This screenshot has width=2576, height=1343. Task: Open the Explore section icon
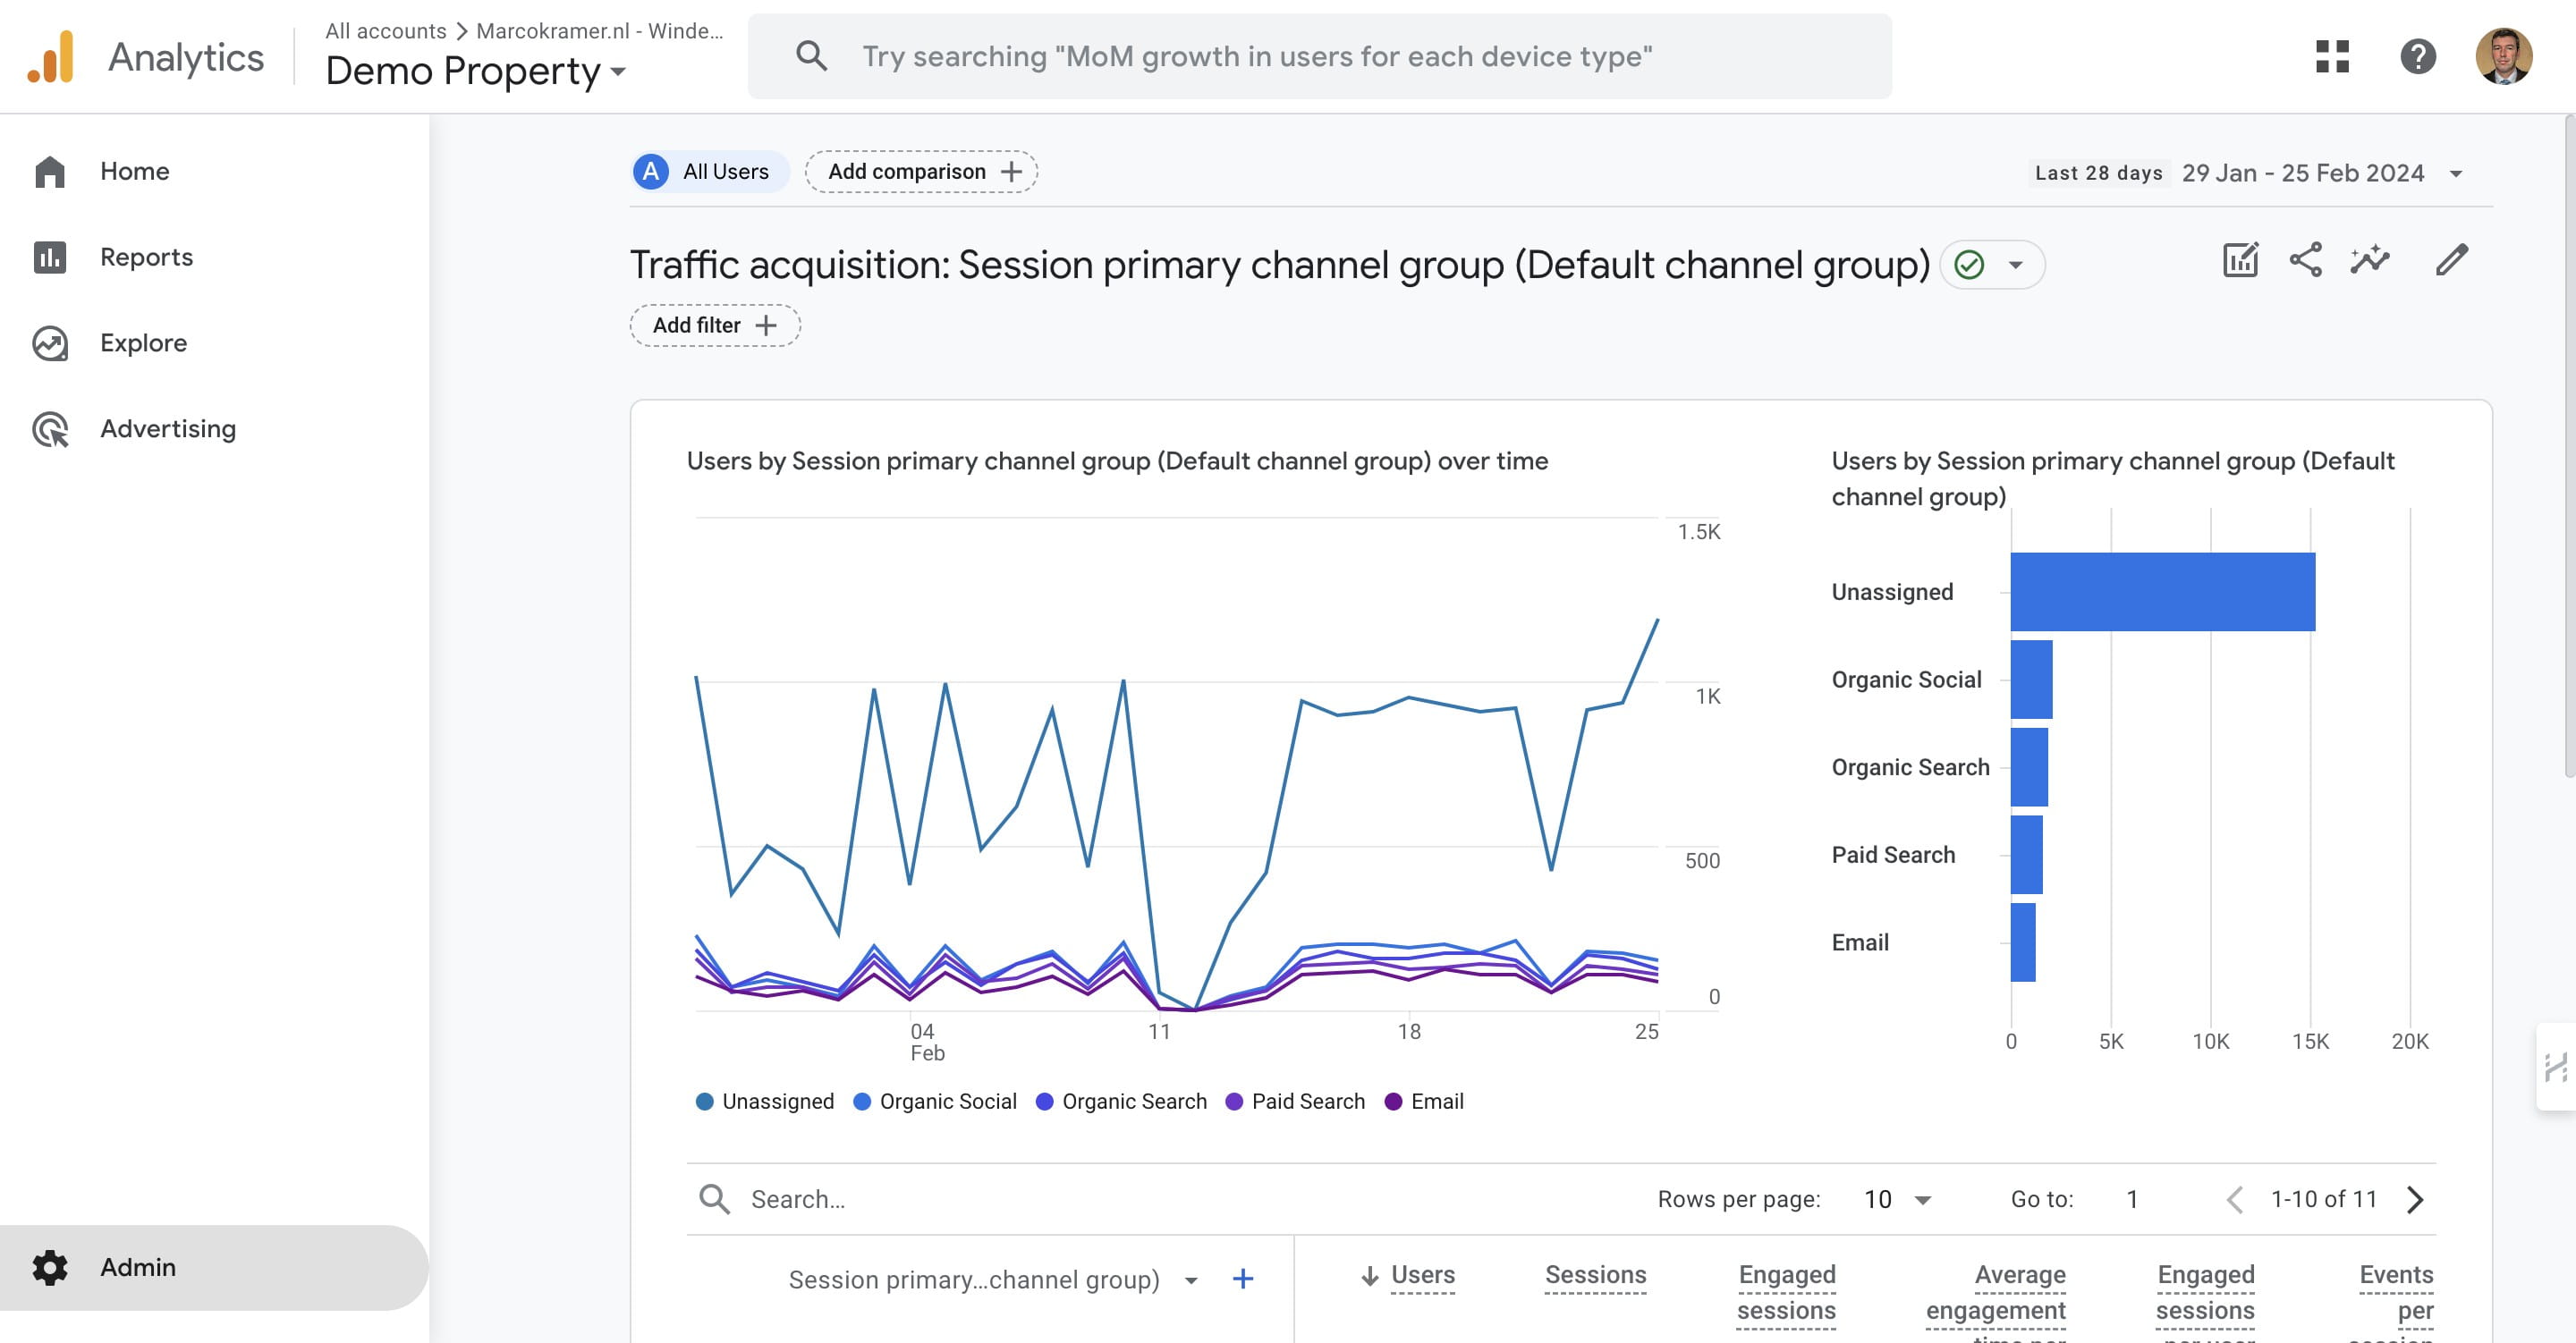50,343
